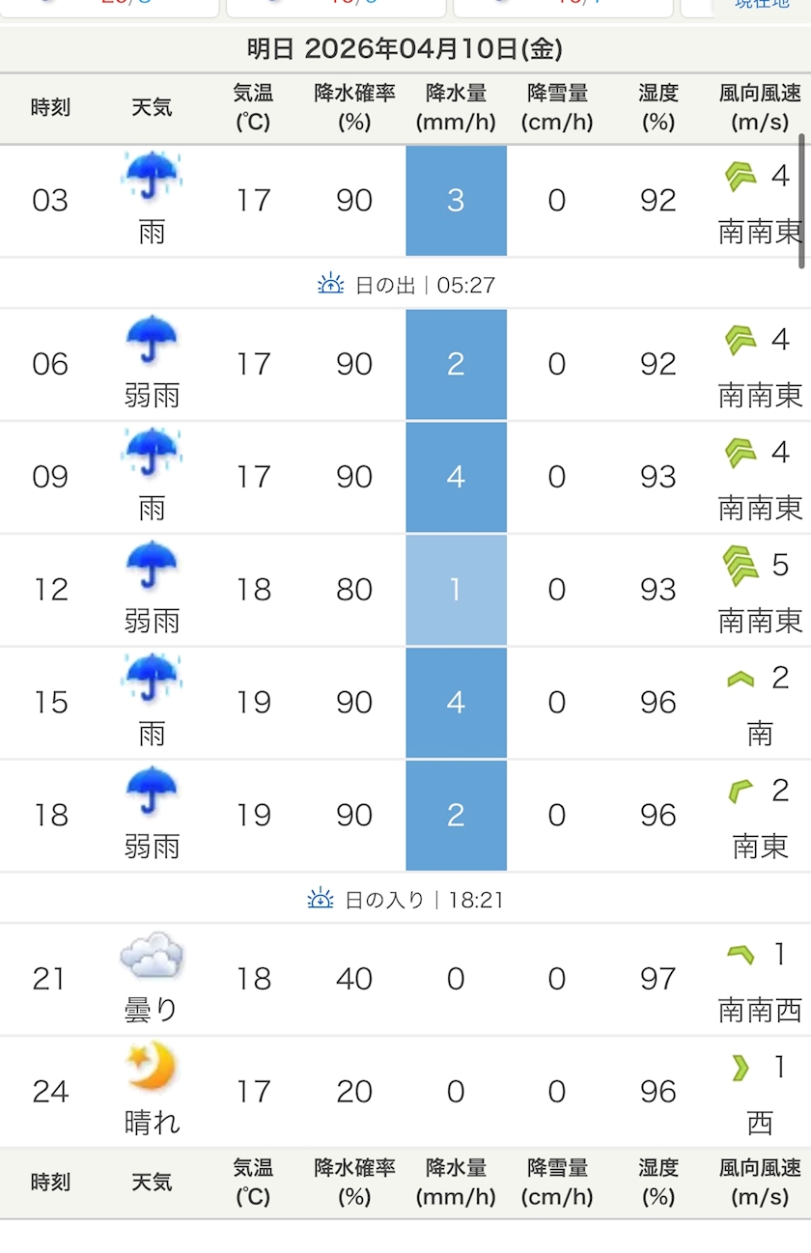Screen dimensions: 811x1253
Task: Click the cloudy weather icon at 21
Action: coord(152,956)
